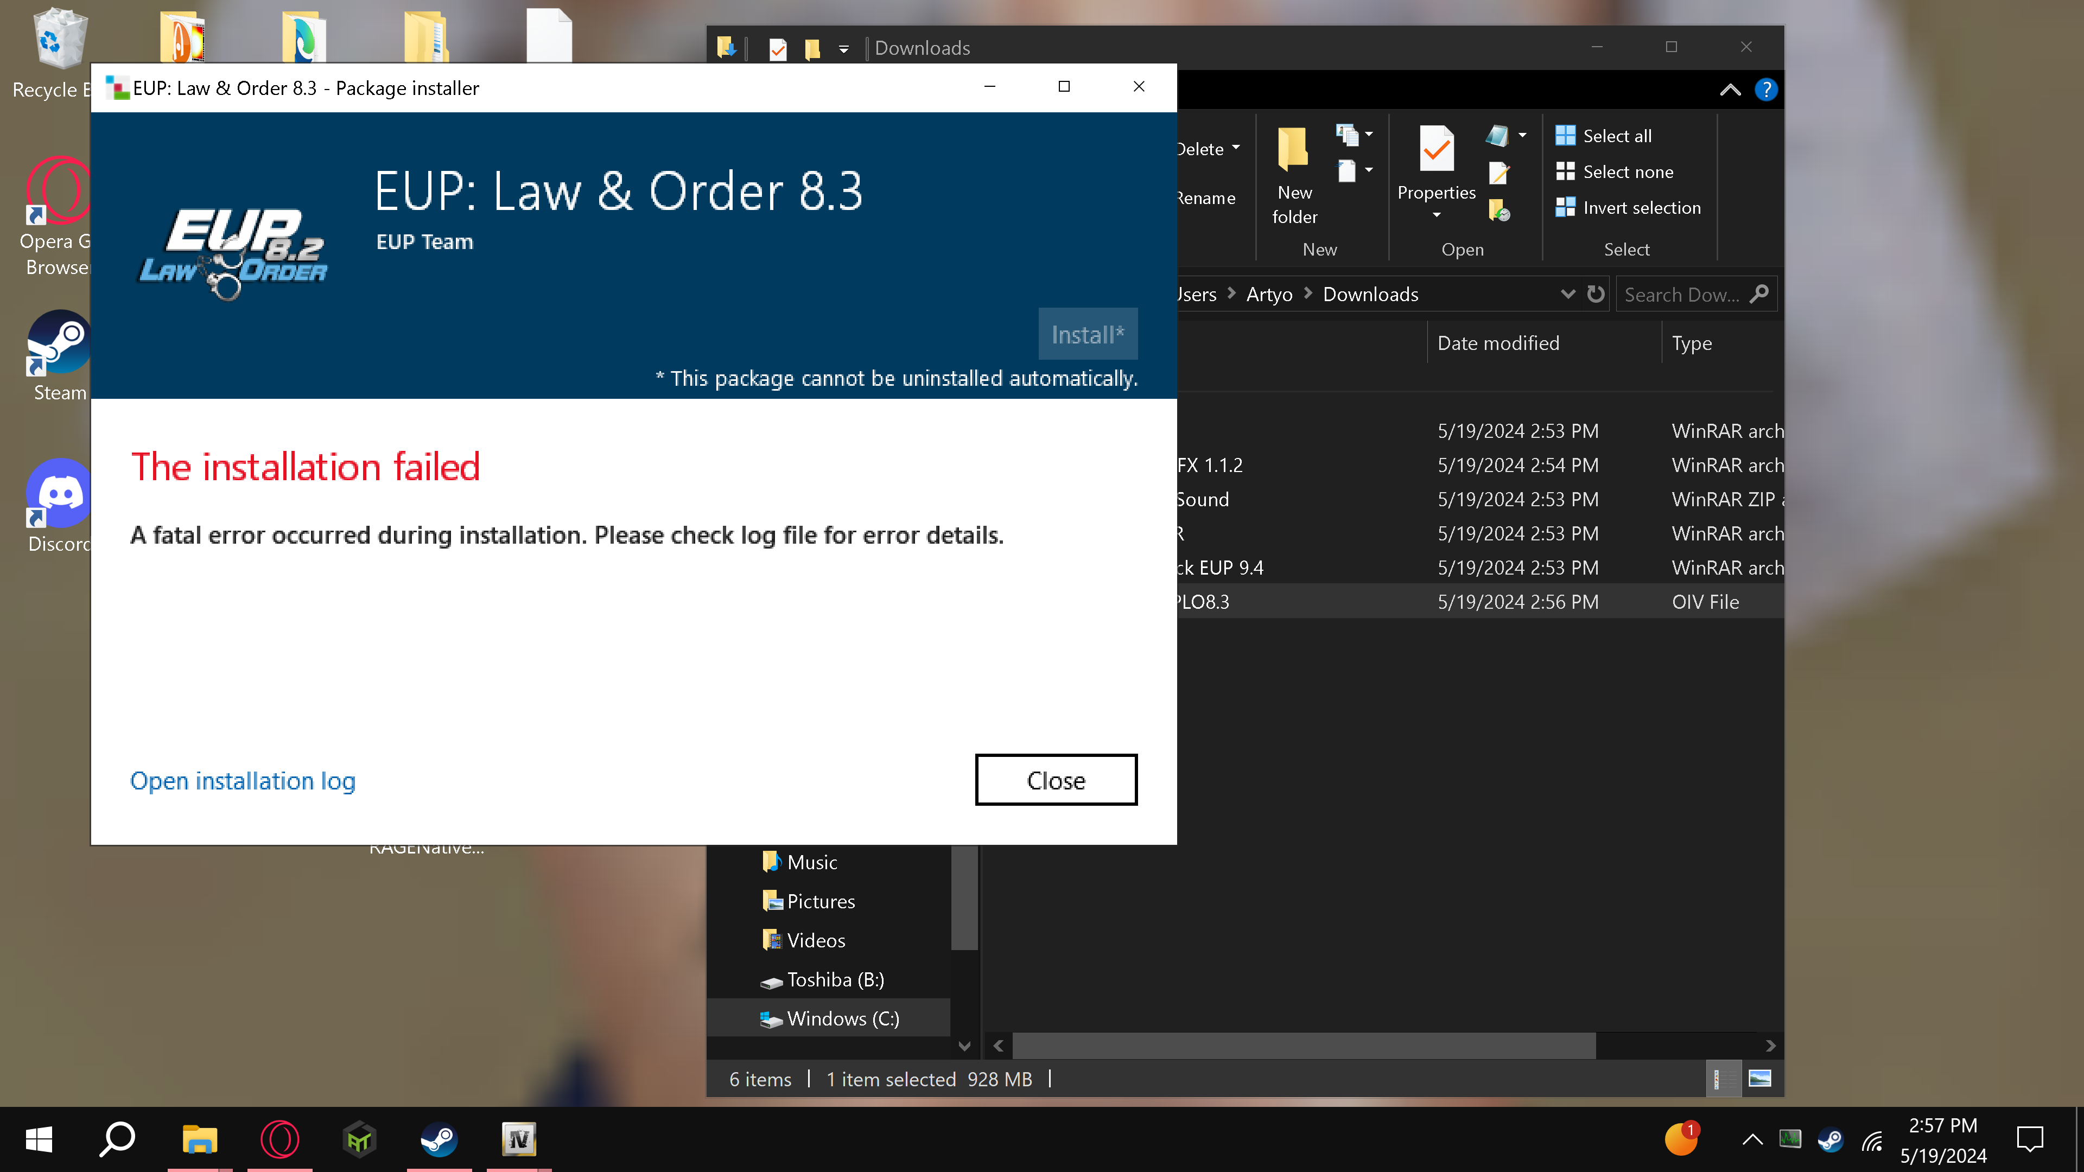Open the Quick Access Toolbar customize dropdown
2084x1172 pixels.
click(843, 48)
